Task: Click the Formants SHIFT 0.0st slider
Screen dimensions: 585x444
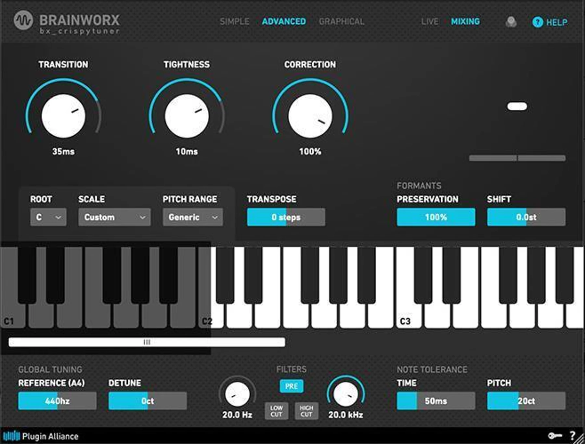Action: (x=526, y=217)
